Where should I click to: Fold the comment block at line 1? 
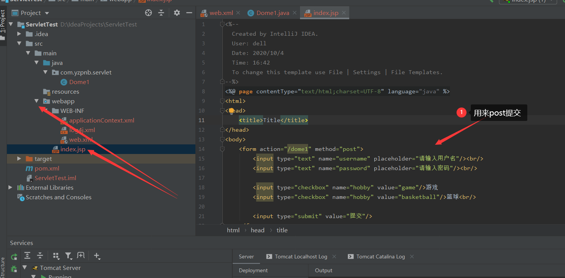point(222,24)
